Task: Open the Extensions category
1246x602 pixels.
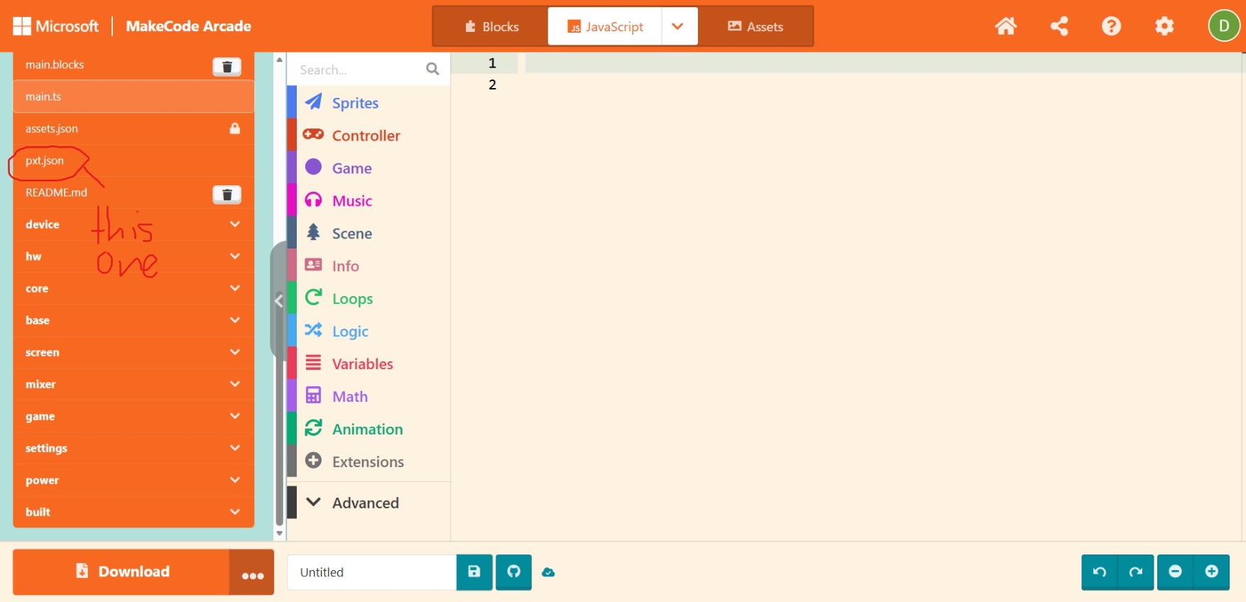Action: (368, 462)
